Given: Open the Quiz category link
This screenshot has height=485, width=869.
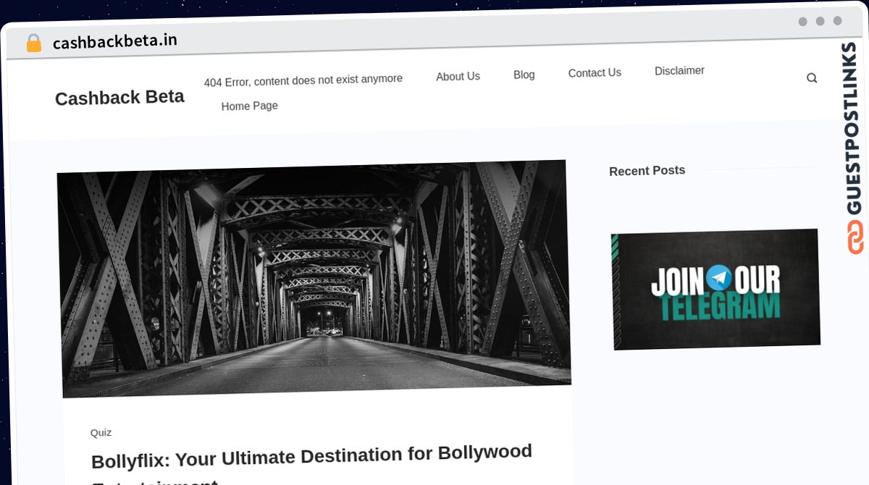Looking at the screenshot, I should pyautogui.click(x=101, y=432).
